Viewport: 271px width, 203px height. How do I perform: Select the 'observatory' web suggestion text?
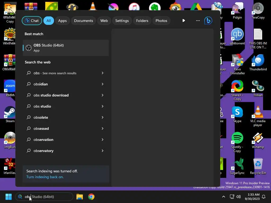pyautogui.click(x=44, y=151)
